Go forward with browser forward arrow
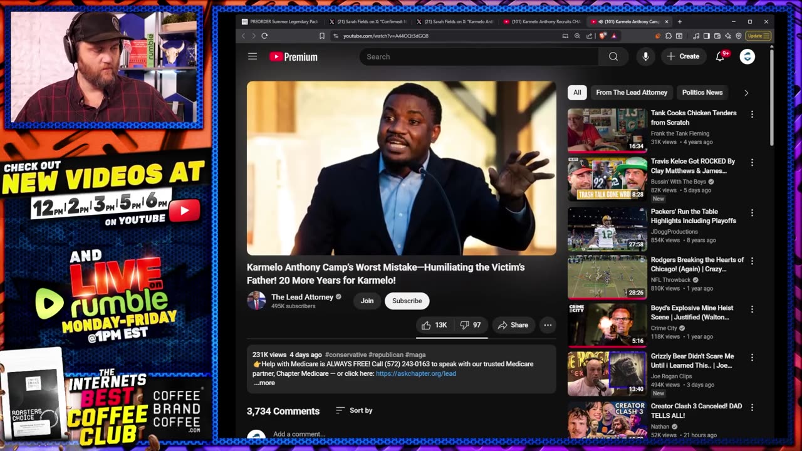 (x=253, y=36)
